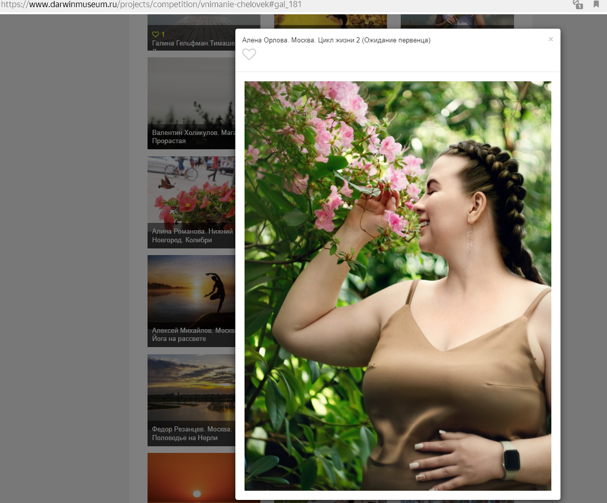This screenshot has width=607, height=503.
Task: Close the photo popup with the X
Action: 550,39
